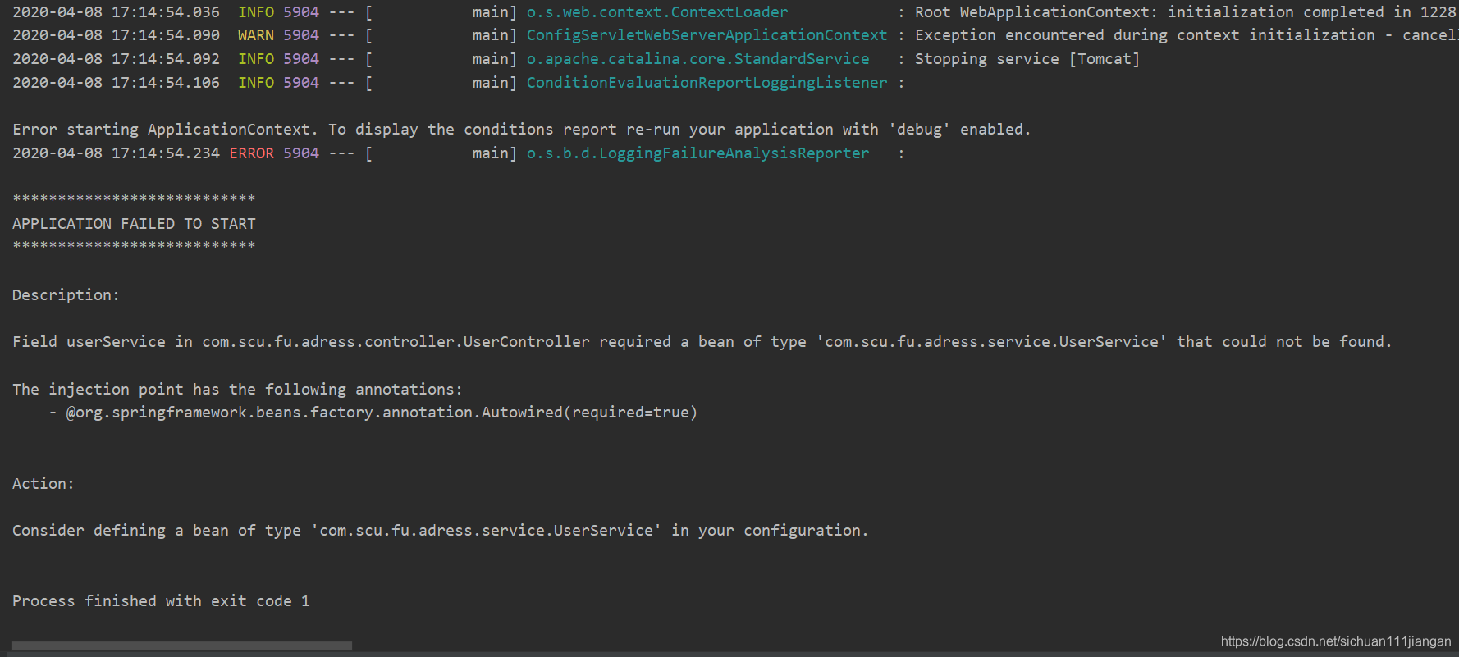Click the o.s.web.context.ContextLoader logger link
Screen dimensions: 1459x657
tap(657, 12)
